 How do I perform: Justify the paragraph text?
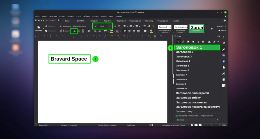click(138, 31)
